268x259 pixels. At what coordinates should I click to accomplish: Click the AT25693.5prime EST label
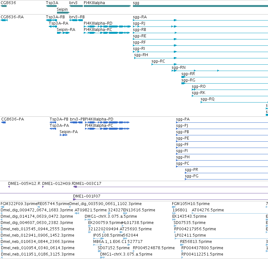136,229
